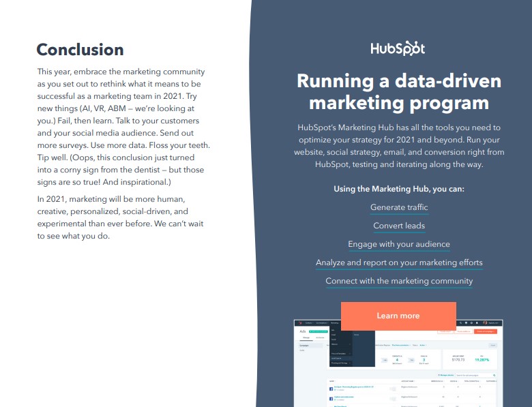Viewport: 532px width, 407px height.
Task: Expand the Contacts dropdown in dashboard navbar
Action: (309, 322)
